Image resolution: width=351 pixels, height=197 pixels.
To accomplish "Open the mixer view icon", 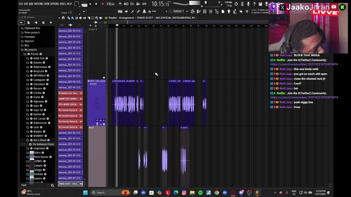I will tap(211, 11).
